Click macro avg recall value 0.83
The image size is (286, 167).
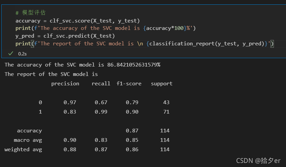point(101,140)
